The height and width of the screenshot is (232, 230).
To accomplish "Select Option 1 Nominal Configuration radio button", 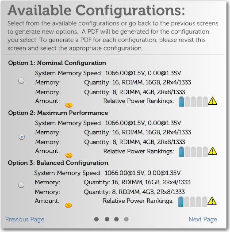I will coord(21,81).
